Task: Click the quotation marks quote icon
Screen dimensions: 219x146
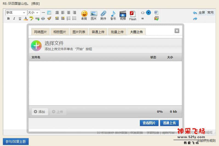Action: (x=143, y=18)
